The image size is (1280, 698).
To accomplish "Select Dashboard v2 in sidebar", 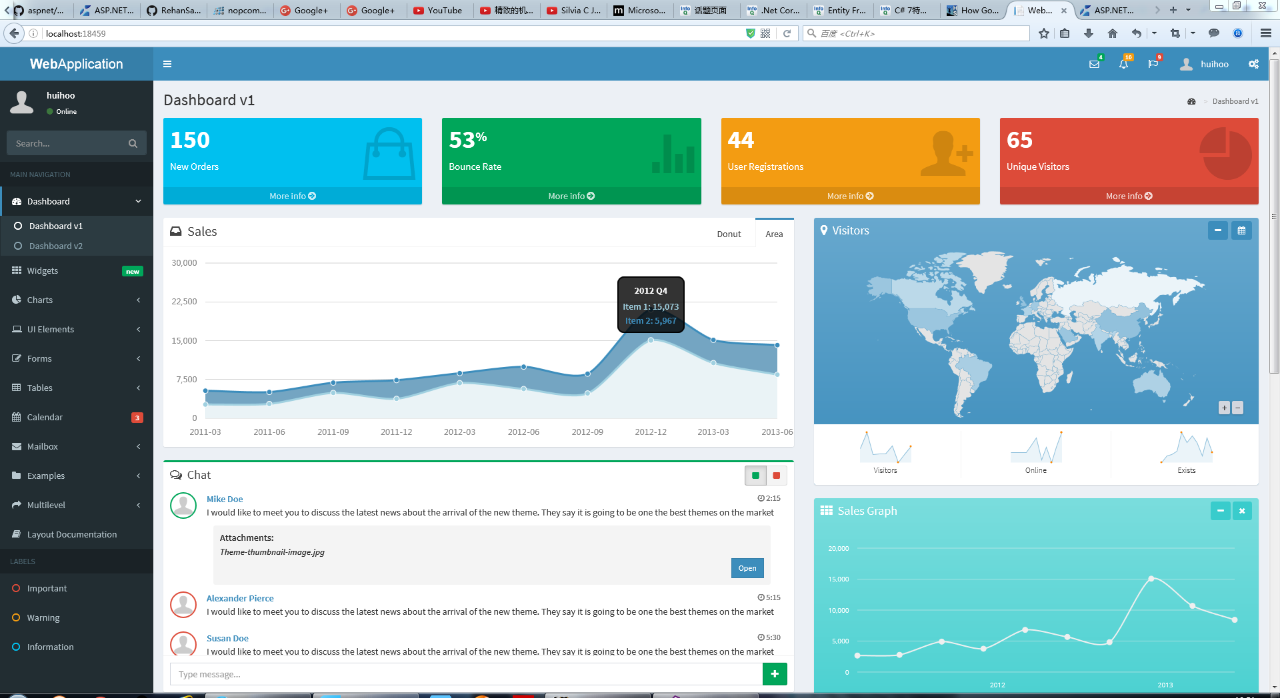I will click(x=56, y=246).
